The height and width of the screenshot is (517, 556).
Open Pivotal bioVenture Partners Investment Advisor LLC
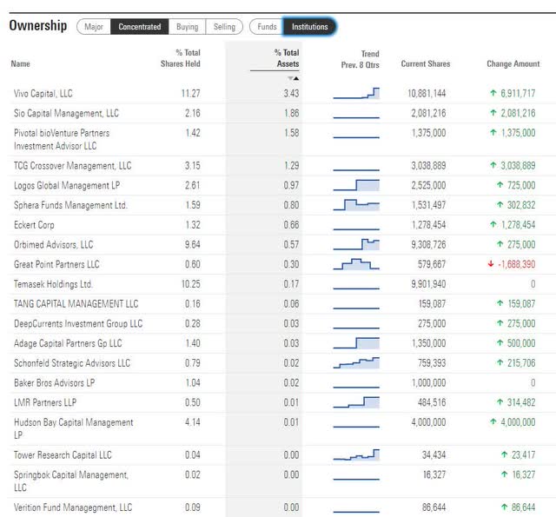point(62,139)
